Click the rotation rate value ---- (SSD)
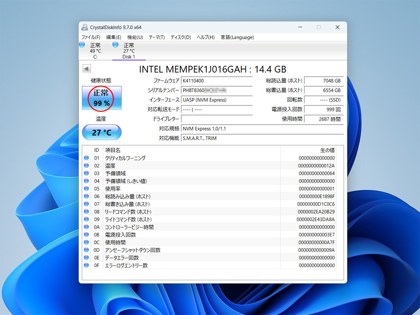 (324, 100)
